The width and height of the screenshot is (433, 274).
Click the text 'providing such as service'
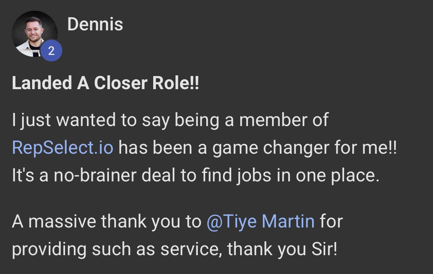point(117,249)
